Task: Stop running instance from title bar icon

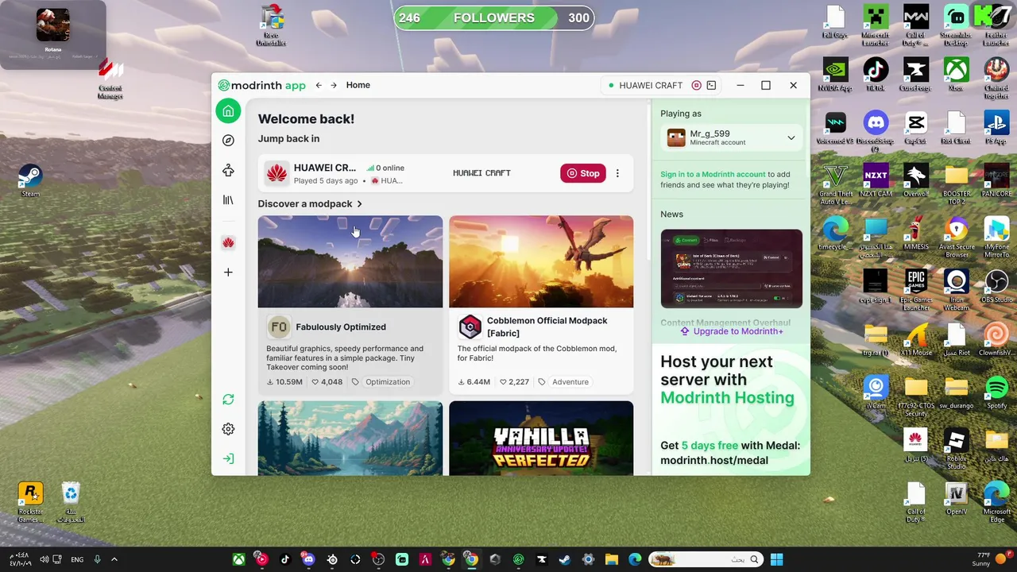Action: [x=696, y=85]
